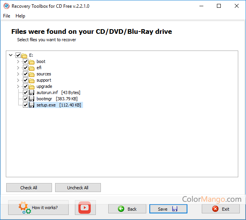Expand the efi folder node
The width and height of the screenshot is (246, 220).
[18, 68]
